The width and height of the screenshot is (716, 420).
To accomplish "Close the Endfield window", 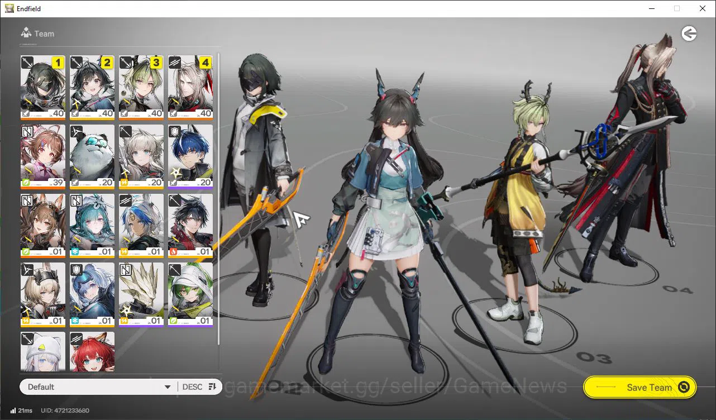I will (x=703, y=8).
